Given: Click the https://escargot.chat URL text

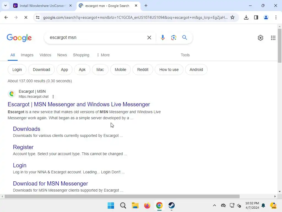Looking at the screenshot, I should [34, 97].
